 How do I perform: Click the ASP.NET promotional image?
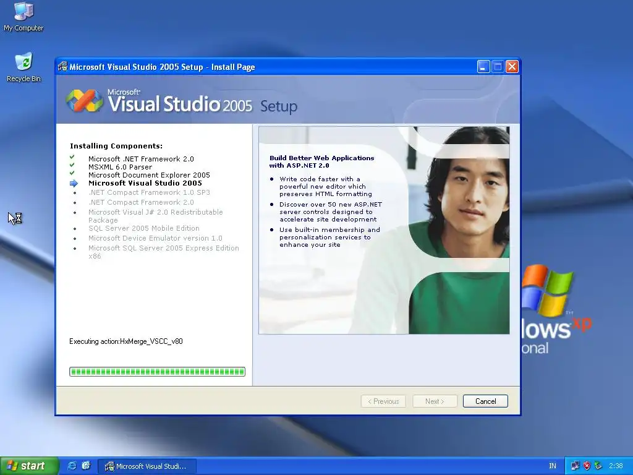click(384, 230)
